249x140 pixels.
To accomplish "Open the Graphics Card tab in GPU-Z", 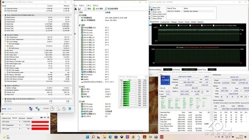I will point(6,118).
